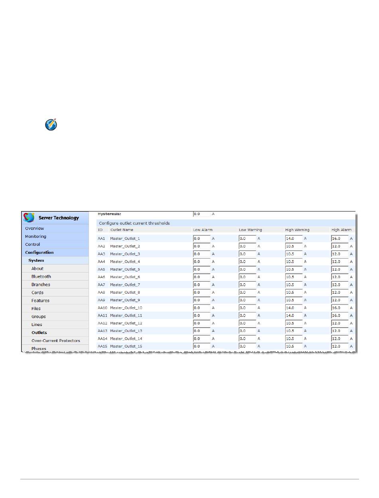Image resolution: width=379 pixels, height=498 pixels.
Task: Go to the Bluetooth page
Action: (x=56, y=277)
